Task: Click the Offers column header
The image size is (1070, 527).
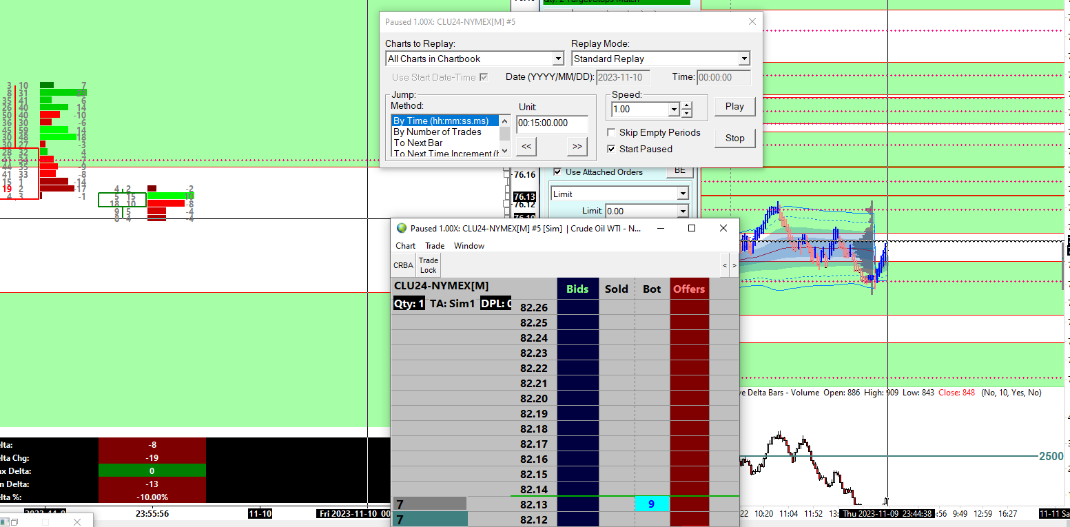Action: [689, 289]
